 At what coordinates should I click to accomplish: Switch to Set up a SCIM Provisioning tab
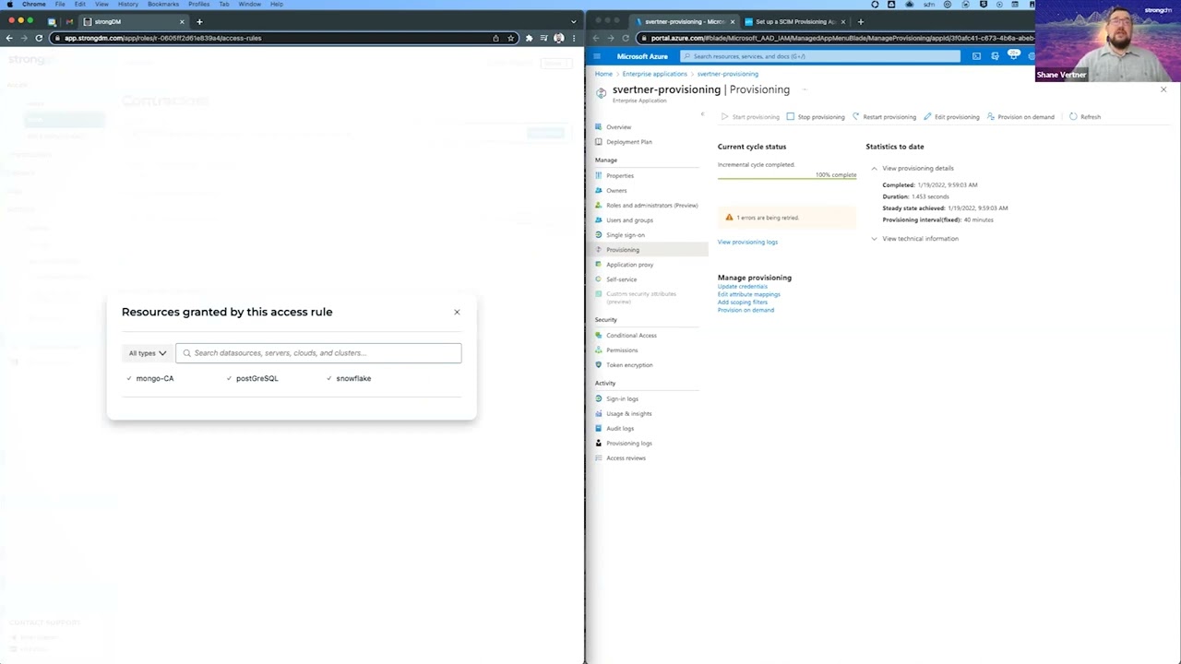tap(794, 21)
